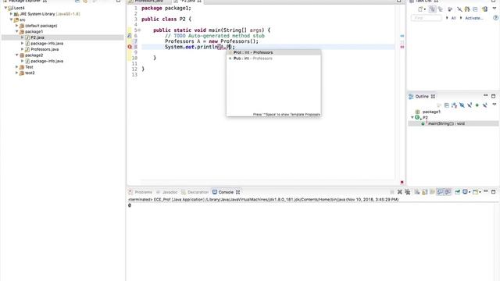Click the Find field in Task List
This screenshot has height=281, width=500.
(427, 18)
